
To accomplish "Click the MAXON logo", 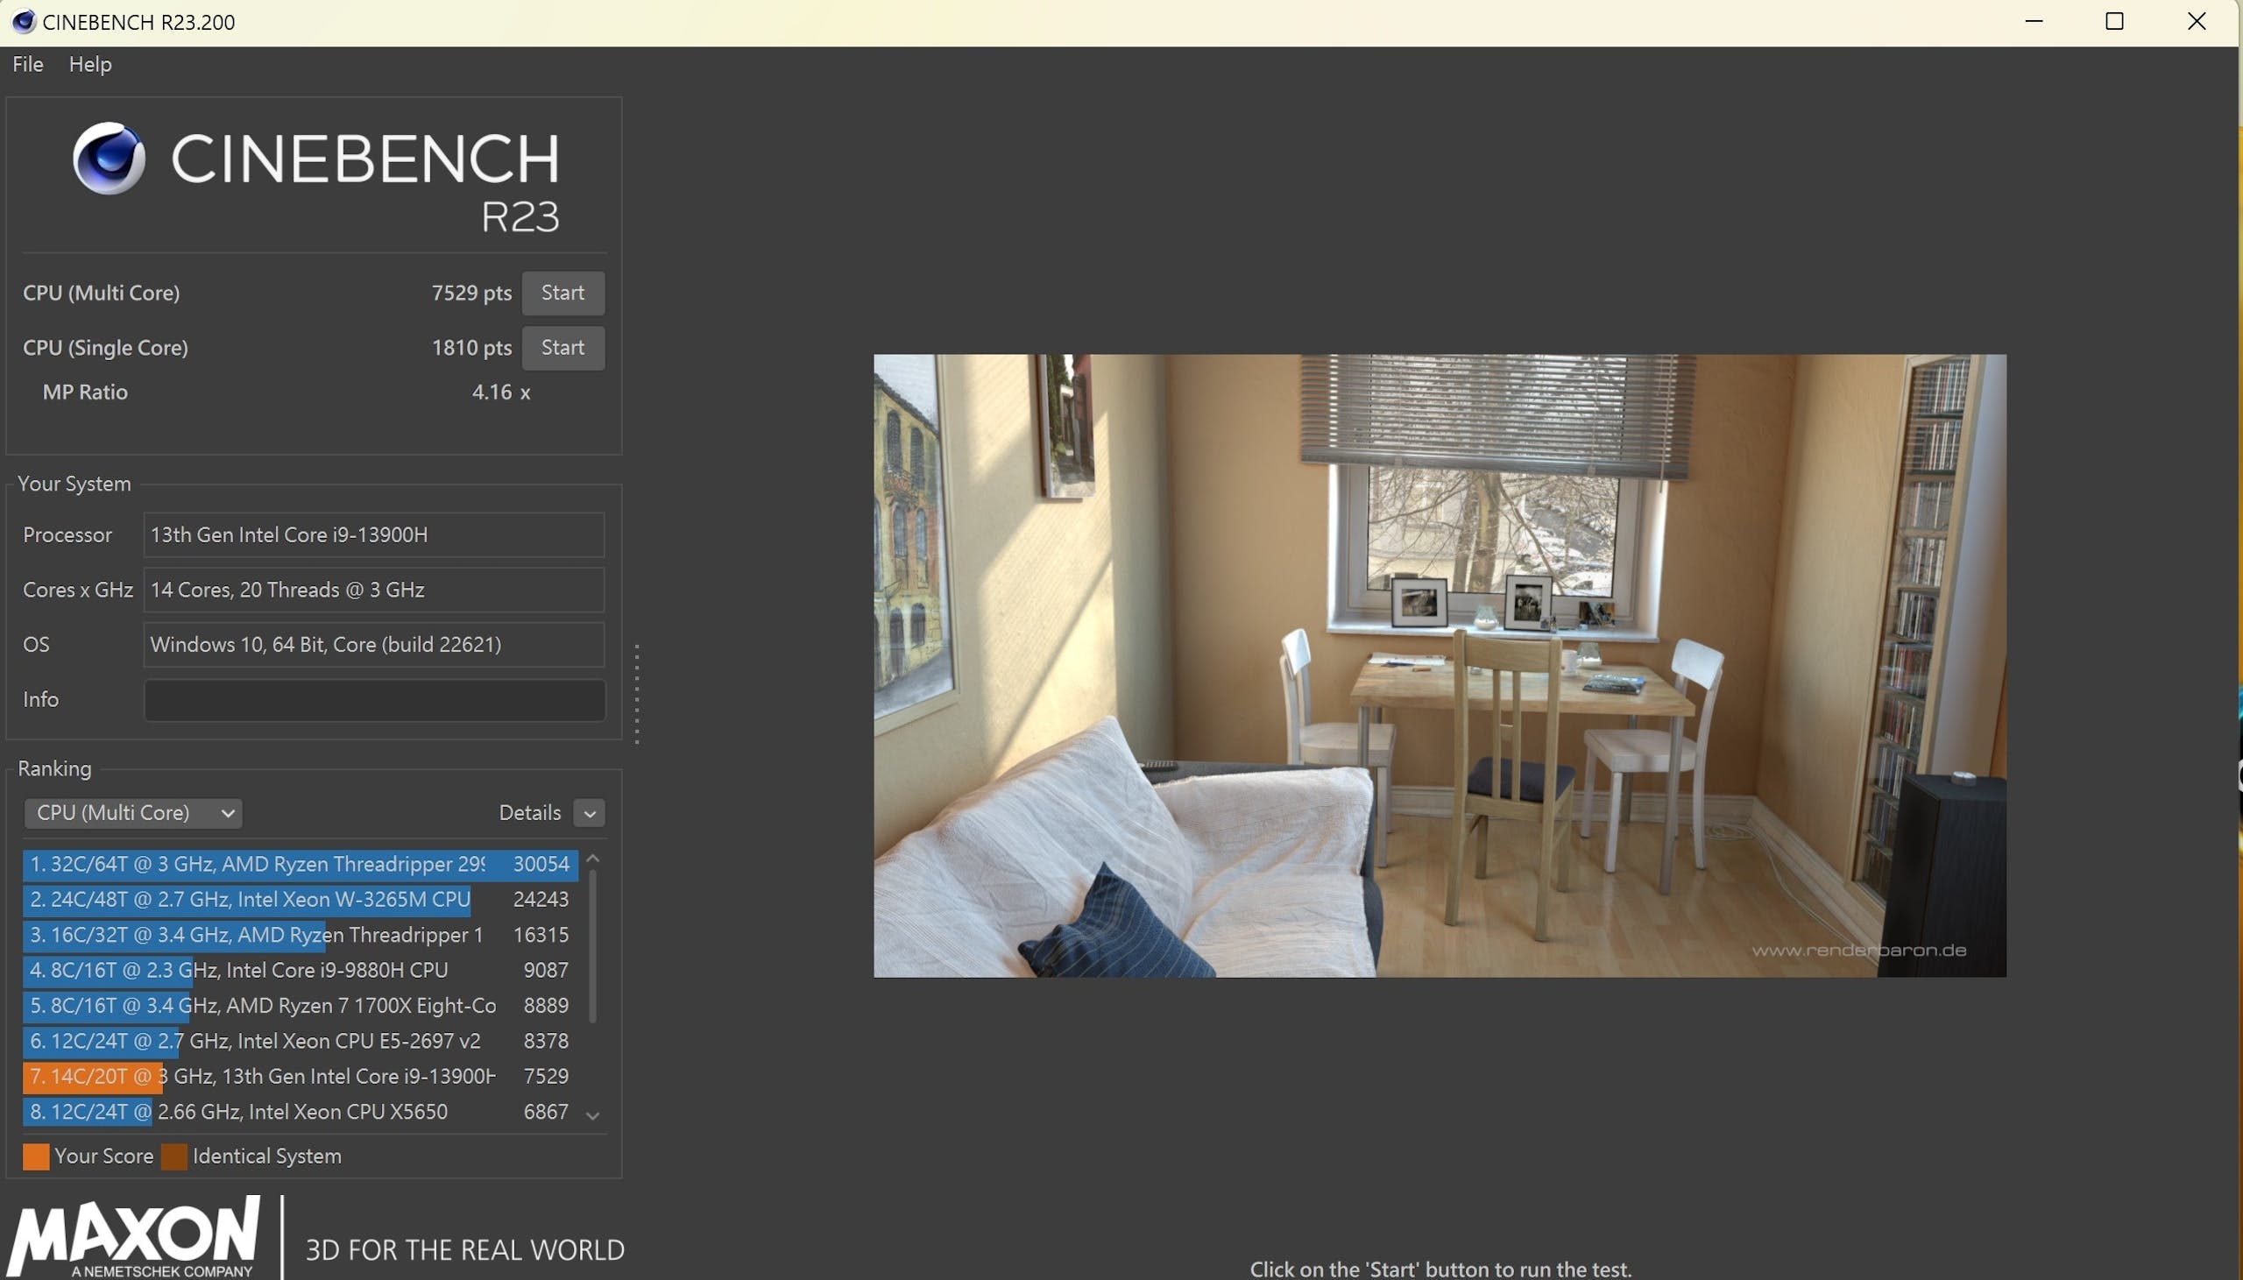I will (134, 1236).
